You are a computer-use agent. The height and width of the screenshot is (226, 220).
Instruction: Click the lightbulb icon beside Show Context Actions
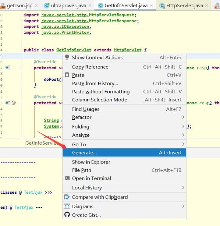67,57
